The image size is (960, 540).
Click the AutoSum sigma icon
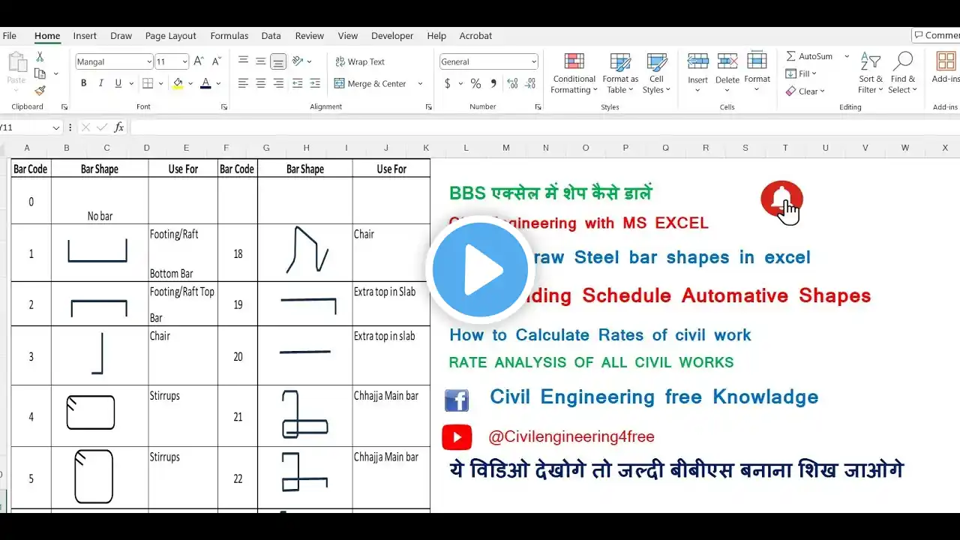[x=791, y=56]
